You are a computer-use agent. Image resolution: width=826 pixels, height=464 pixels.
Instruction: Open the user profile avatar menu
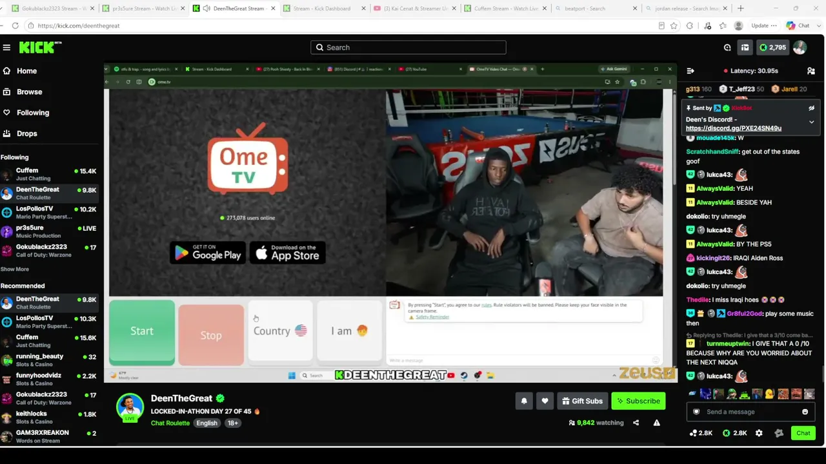tap(800, 48)
